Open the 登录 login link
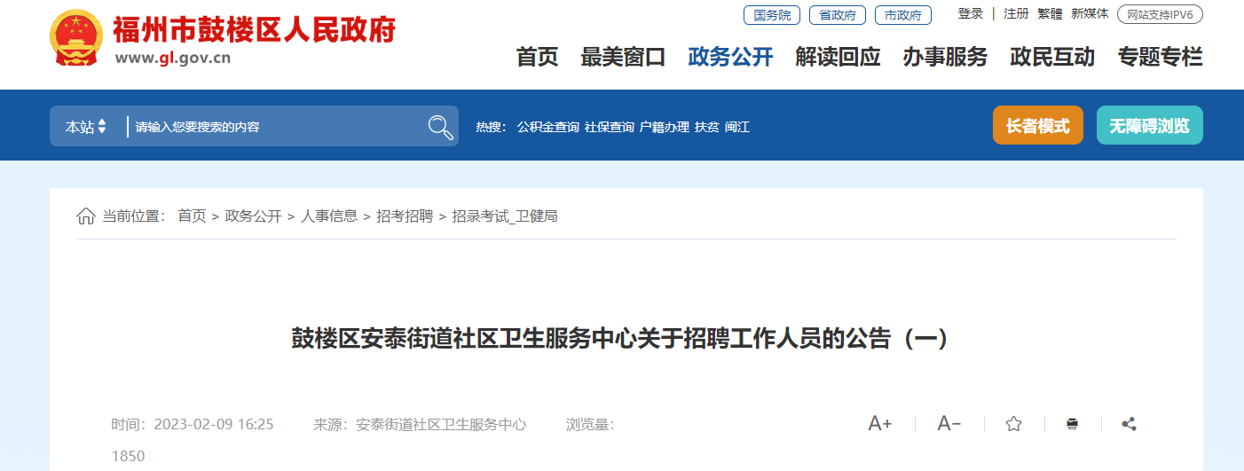Viewport: 1244px width, 471px height. [x=971, y=14]
